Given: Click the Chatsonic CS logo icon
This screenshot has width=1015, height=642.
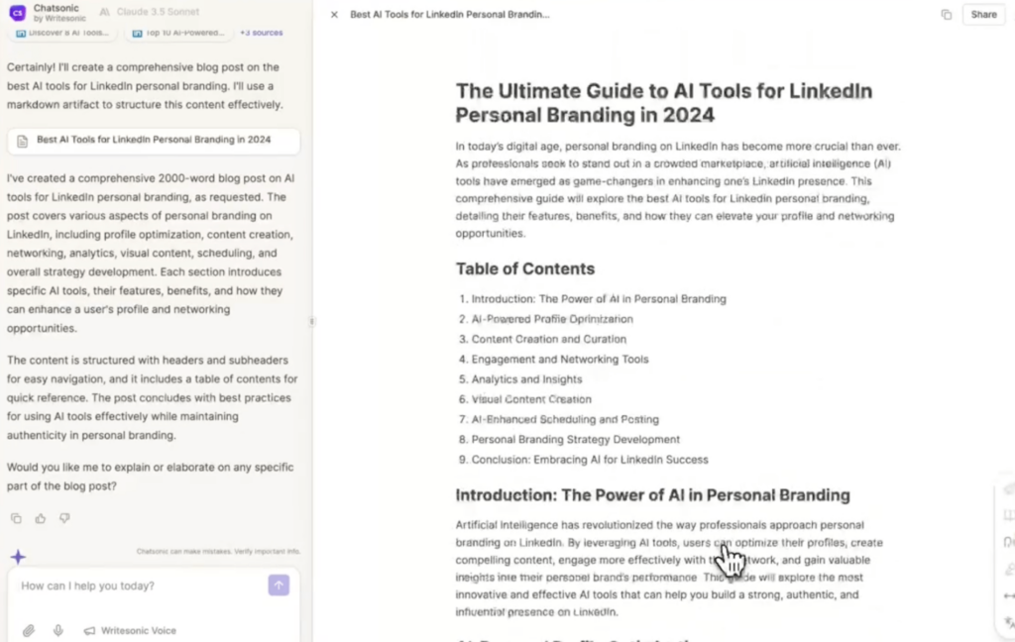Looking at the screenshot, I should (x=18, y=12).
